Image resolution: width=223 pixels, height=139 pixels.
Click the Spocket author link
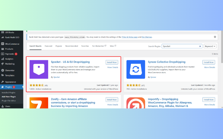point(57,77)
